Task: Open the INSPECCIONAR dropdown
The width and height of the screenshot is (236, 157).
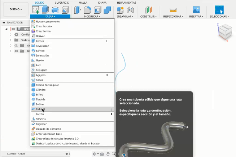Action: (173, 16)
